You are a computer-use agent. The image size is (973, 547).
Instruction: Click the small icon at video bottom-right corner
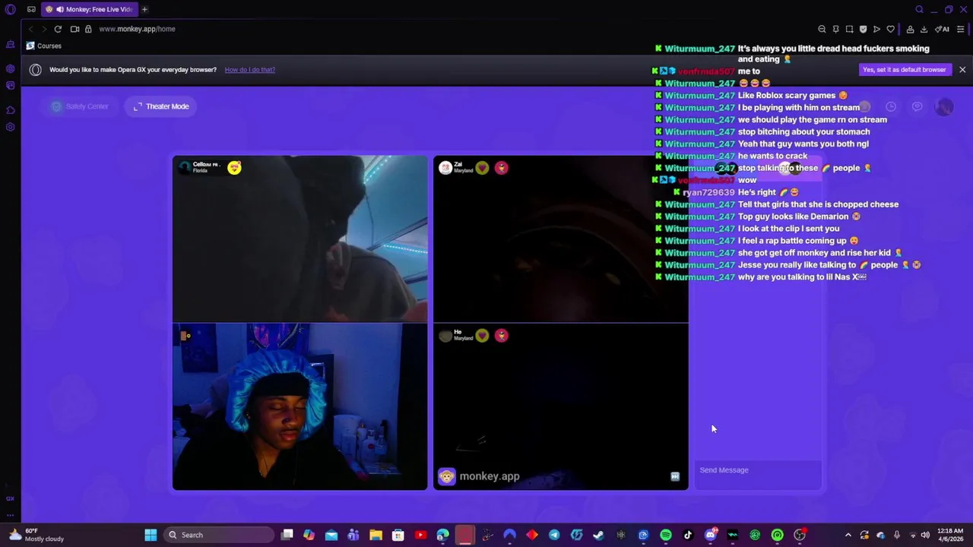[x=674, y=476]
